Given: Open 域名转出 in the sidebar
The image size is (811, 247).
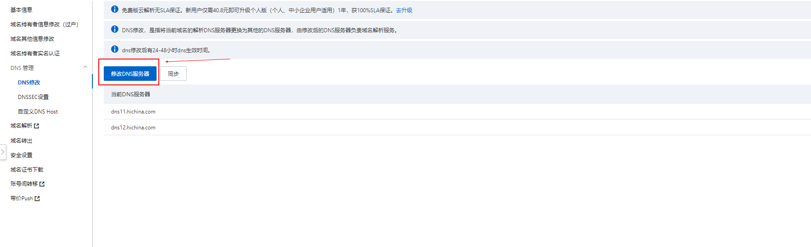Looking at the screenshot, I should tap(21, 140).
